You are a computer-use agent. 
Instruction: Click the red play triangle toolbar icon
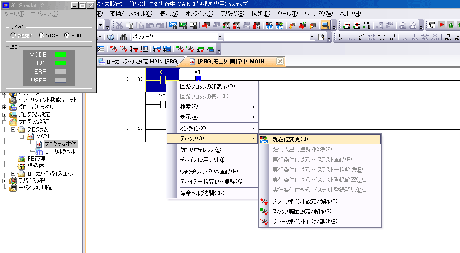442,25
